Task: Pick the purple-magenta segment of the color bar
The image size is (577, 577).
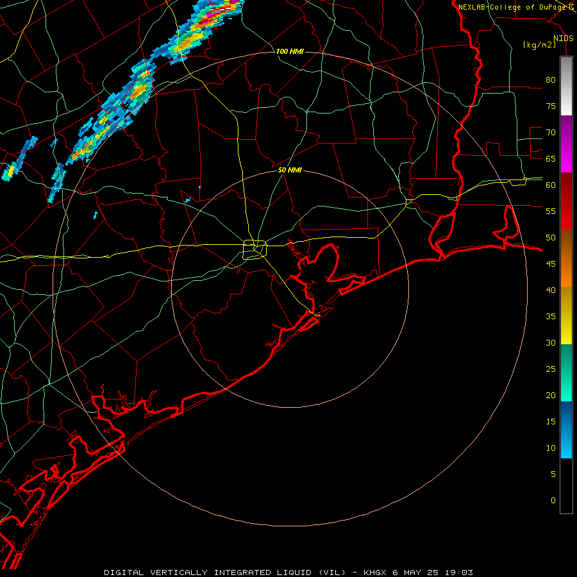Action: tap(566, 144)
